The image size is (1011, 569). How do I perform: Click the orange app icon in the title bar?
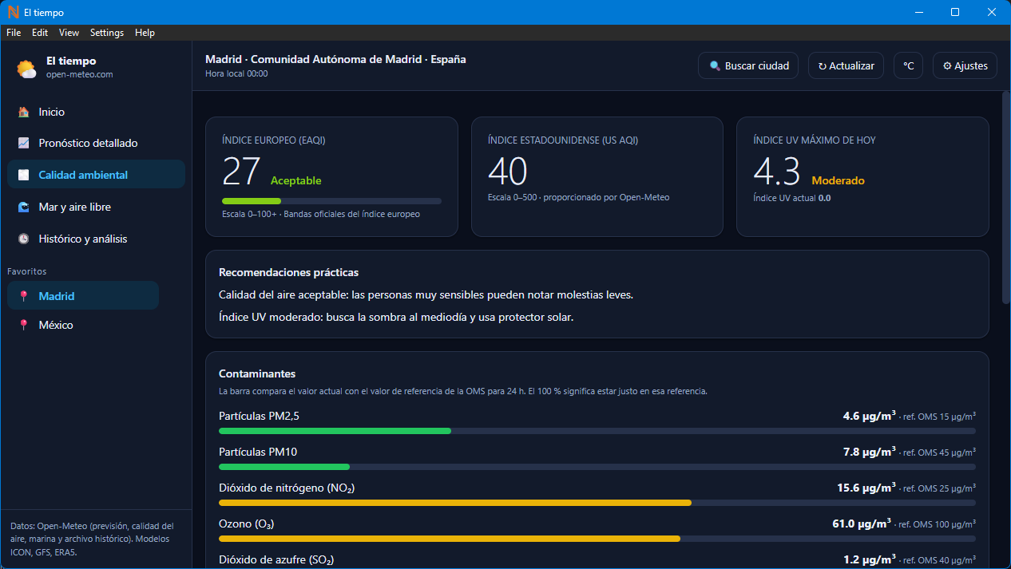(12, 12)
